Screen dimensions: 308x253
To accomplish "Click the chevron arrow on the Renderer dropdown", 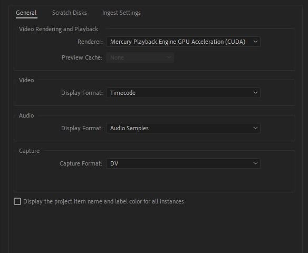I will coord(255,42).
